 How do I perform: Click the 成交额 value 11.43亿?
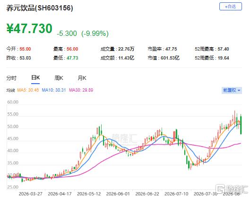[x=126, y=58]
